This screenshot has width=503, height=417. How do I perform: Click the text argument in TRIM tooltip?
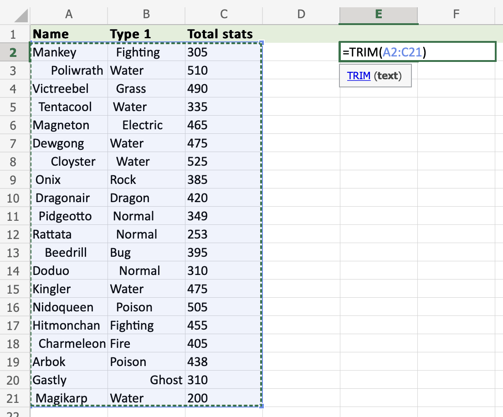[x=388, y=76]
